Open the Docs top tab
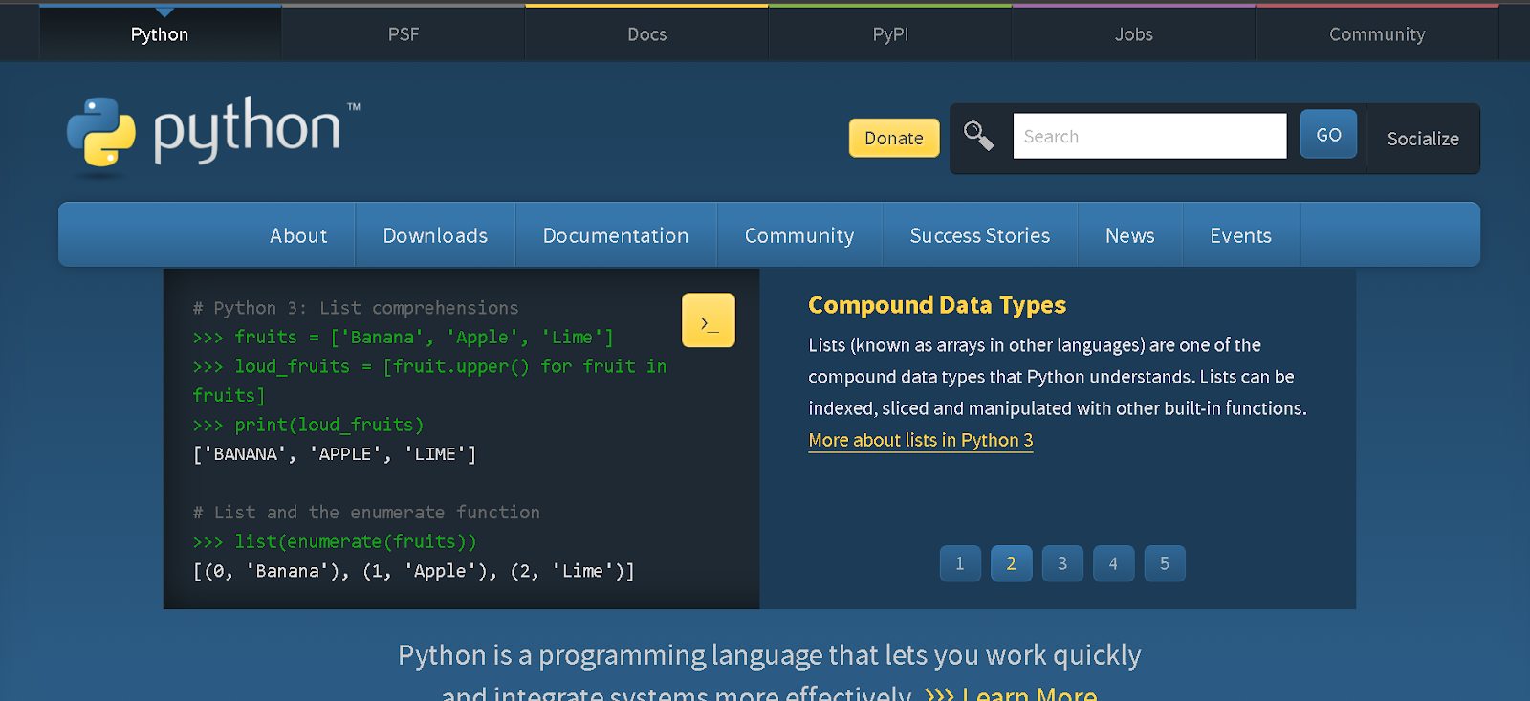1530x701 pixels. point(647,34)
